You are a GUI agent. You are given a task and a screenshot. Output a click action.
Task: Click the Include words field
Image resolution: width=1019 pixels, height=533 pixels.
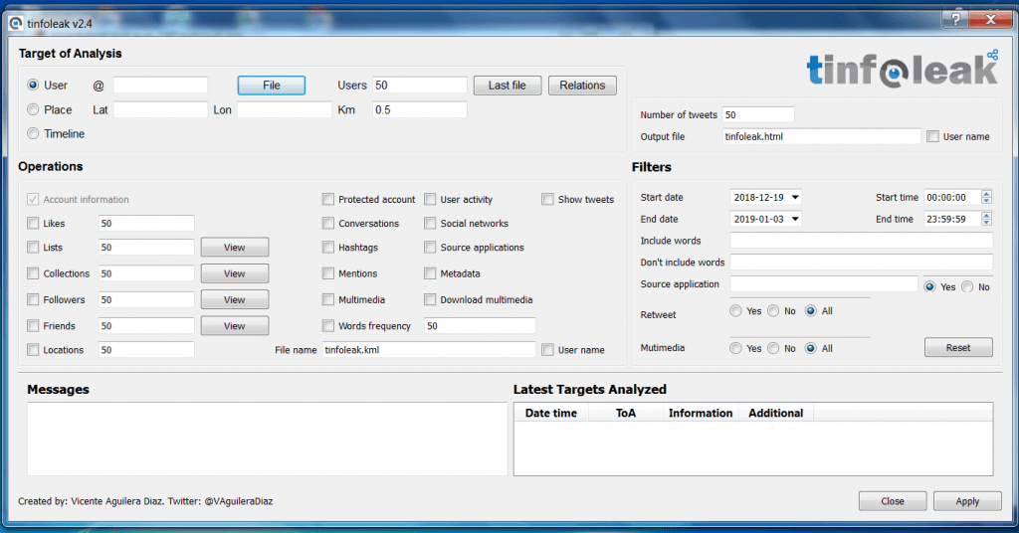(861, 241)
